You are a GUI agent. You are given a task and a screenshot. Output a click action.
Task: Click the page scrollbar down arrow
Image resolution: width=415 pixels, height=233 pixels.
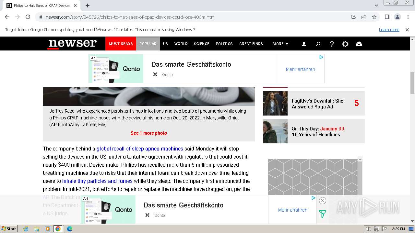pos(412,221)
